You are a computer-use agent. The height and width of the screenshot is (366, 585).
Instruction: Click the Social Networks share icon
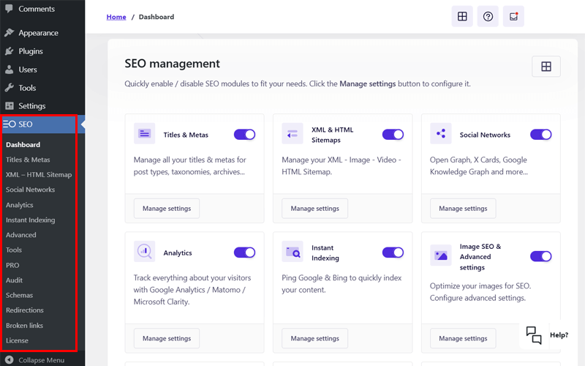[x=441, y=133]
